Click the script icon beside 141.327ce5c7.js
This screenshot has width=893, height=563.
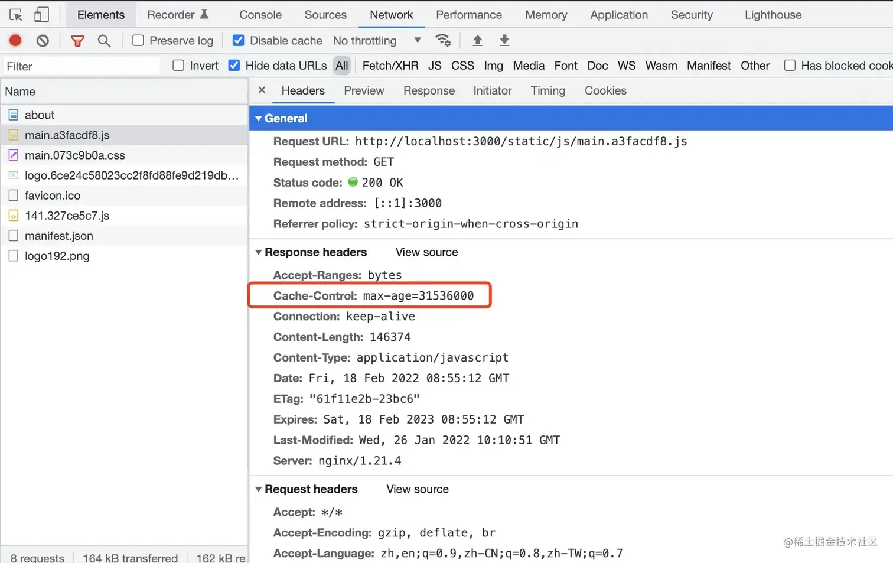(x=14, y=215)
